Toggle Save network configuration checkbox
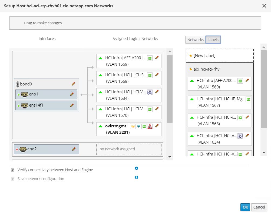 pyautogui.click(x=12, y=179)
